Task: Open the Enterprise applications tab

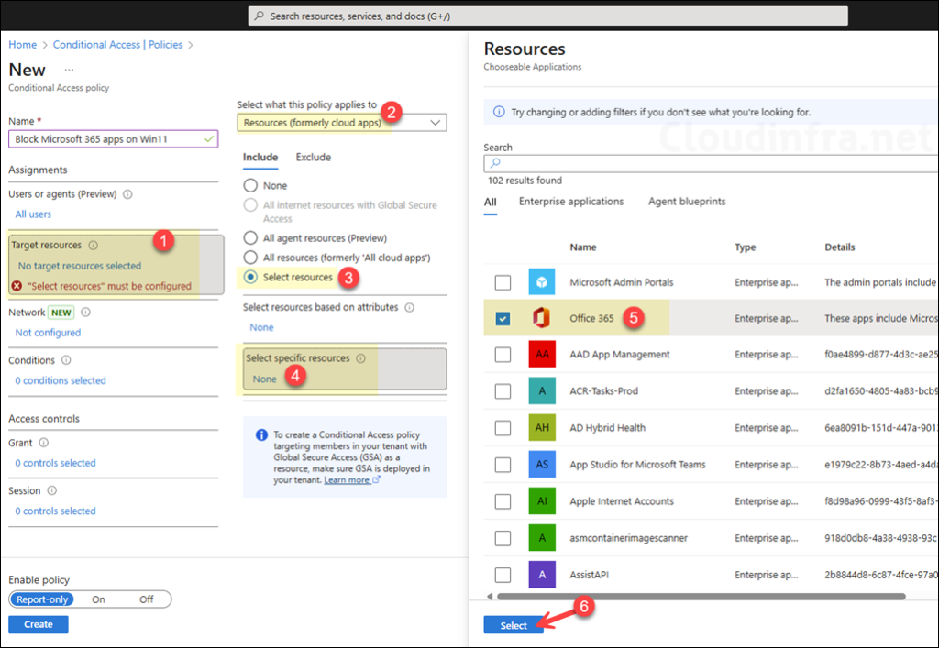Action: [x=570, y=202]
